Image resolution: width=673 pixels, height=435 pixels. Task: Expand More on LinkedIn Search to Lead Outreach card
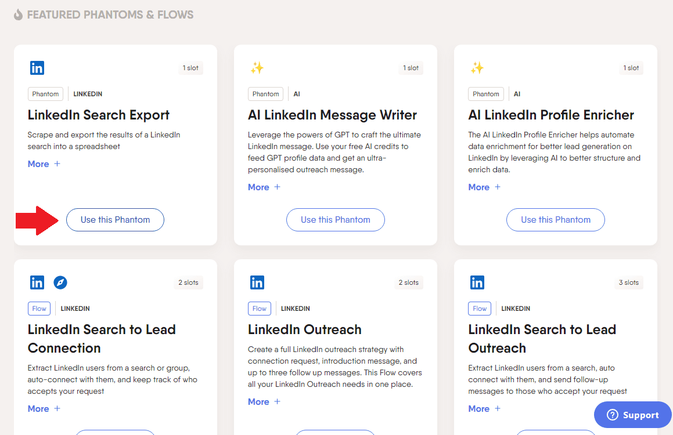(484, 409)
